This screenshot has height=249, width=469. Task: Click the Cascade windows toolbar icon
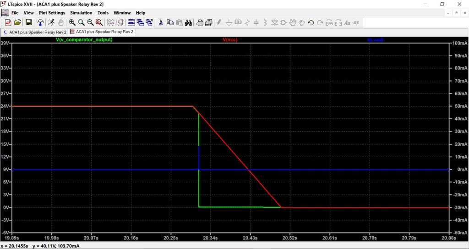140,23
